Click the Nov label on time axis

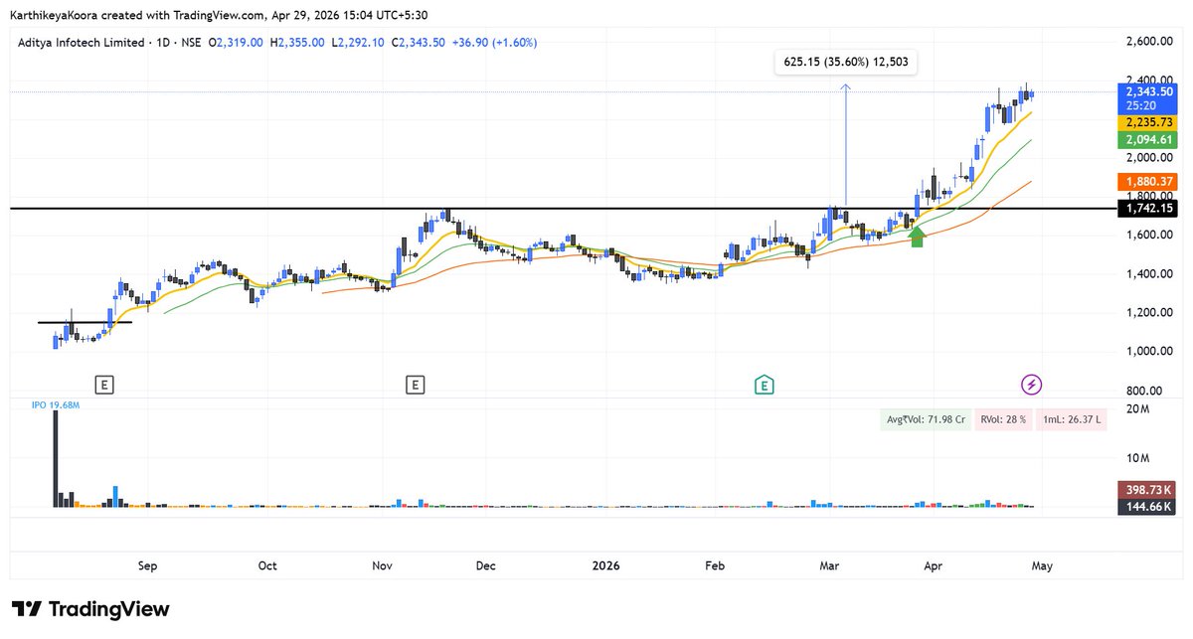pos(383,565)
